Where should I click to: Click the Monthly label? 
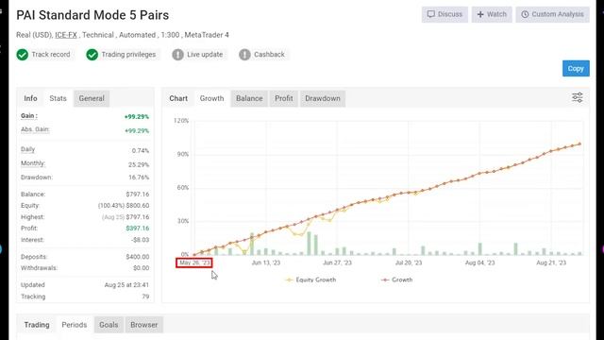pyautogui.click(x=33, y=163)
